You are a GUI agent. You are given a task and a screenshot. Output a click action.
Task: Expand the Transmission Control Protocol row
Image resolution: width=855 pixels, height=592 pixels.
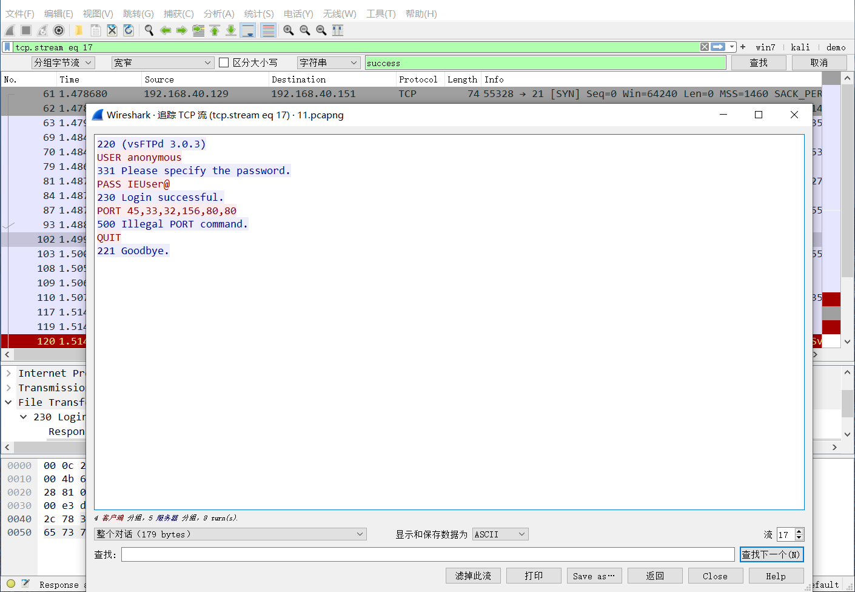click(8, 388)
